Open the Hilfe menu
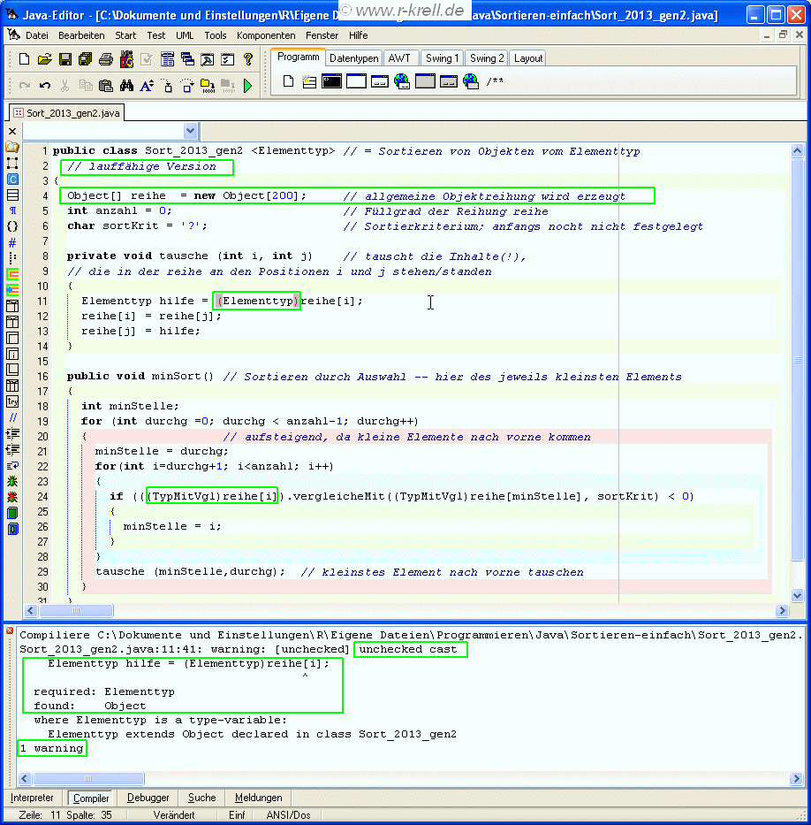Viewport: 811px width, 825px height. (x=359, y=35)
